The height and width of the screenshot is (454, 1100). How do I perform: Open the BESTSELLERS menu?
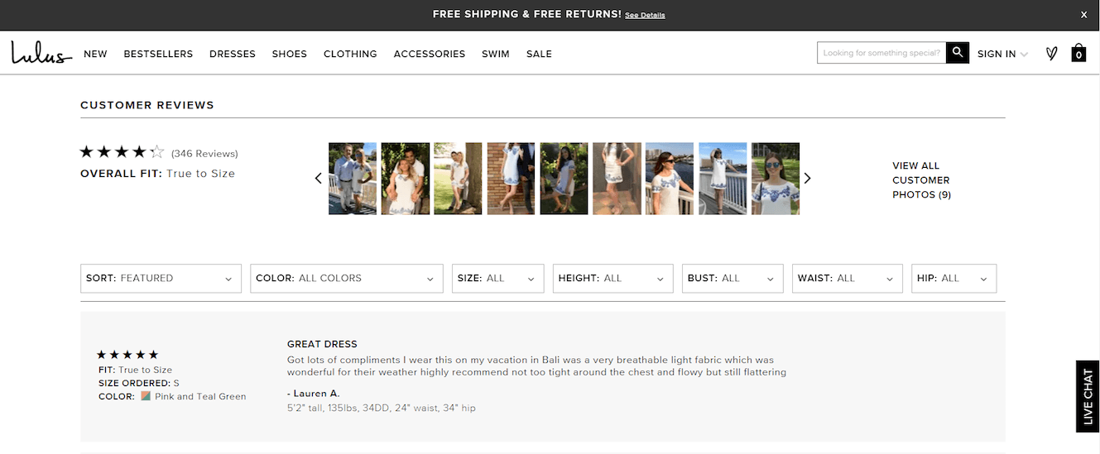[x=158, y=54]
